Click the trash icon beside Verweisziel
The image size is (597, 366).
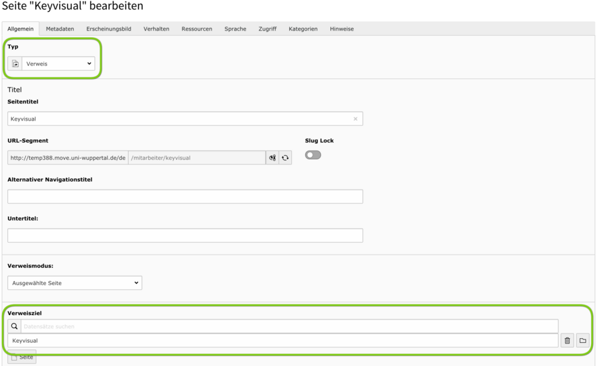[567, 341]
